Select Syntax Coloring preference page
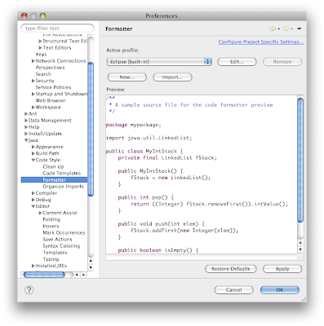This screenshot has width=324, height=326. [x=61, y=246]
